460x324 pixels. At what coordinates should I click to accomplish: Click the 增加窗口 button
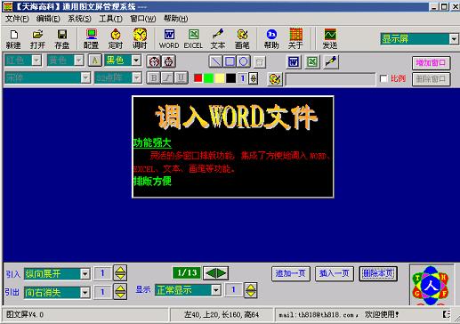(431, 62)
